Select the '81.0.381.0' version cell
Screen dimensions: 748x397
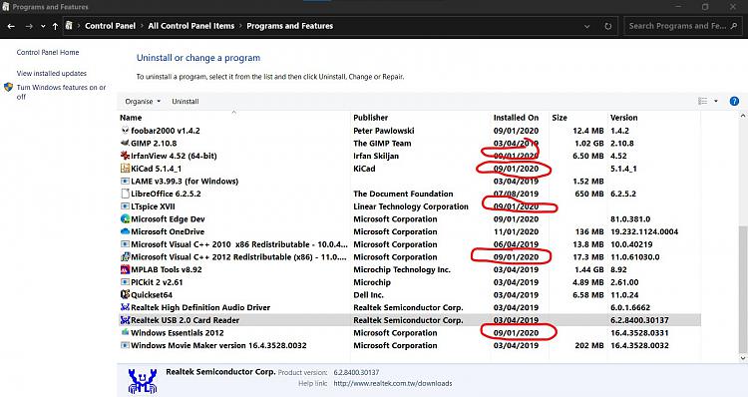[x=630, y=219]
